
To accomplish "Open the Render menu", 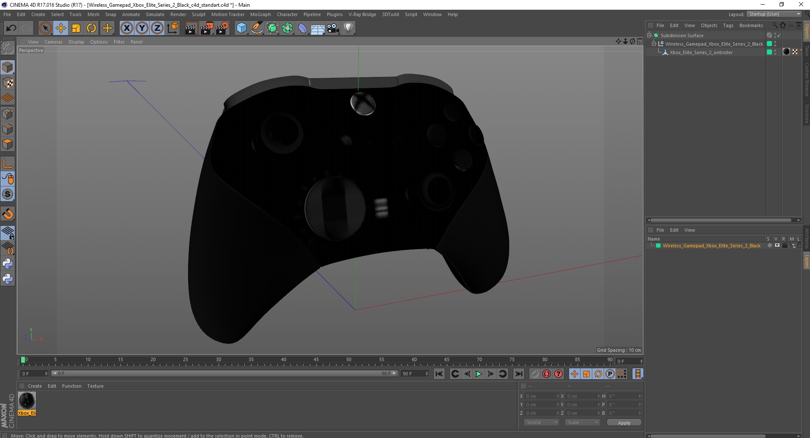I will 178,14.
